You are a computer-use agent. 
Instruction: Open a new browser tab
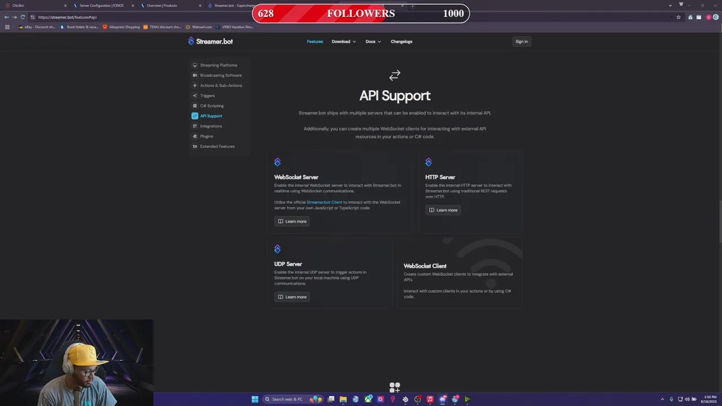[x=412, y=6]
